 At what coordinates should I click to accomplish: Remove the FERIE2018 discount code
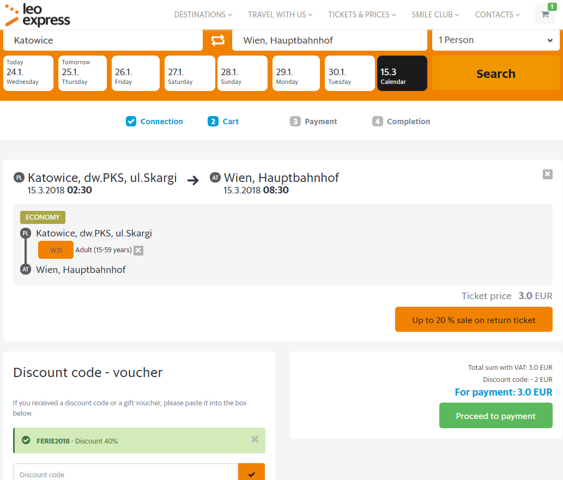point(255,440)
